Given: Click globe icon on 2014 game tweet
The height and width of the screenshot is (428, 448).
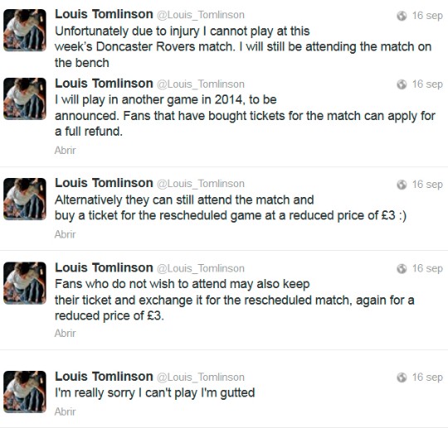Looking at the screenshot, I should pyautogui.click(x=402, y=84).
